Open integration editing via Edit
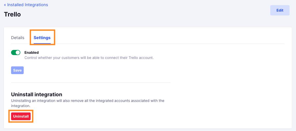 (x=280, y=10)
